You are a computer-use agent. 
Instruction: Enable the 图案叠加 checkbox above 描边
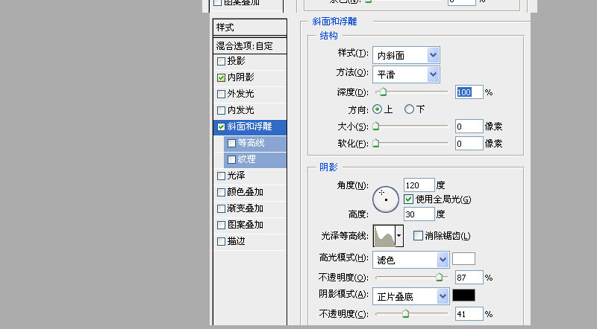point(221,225)
